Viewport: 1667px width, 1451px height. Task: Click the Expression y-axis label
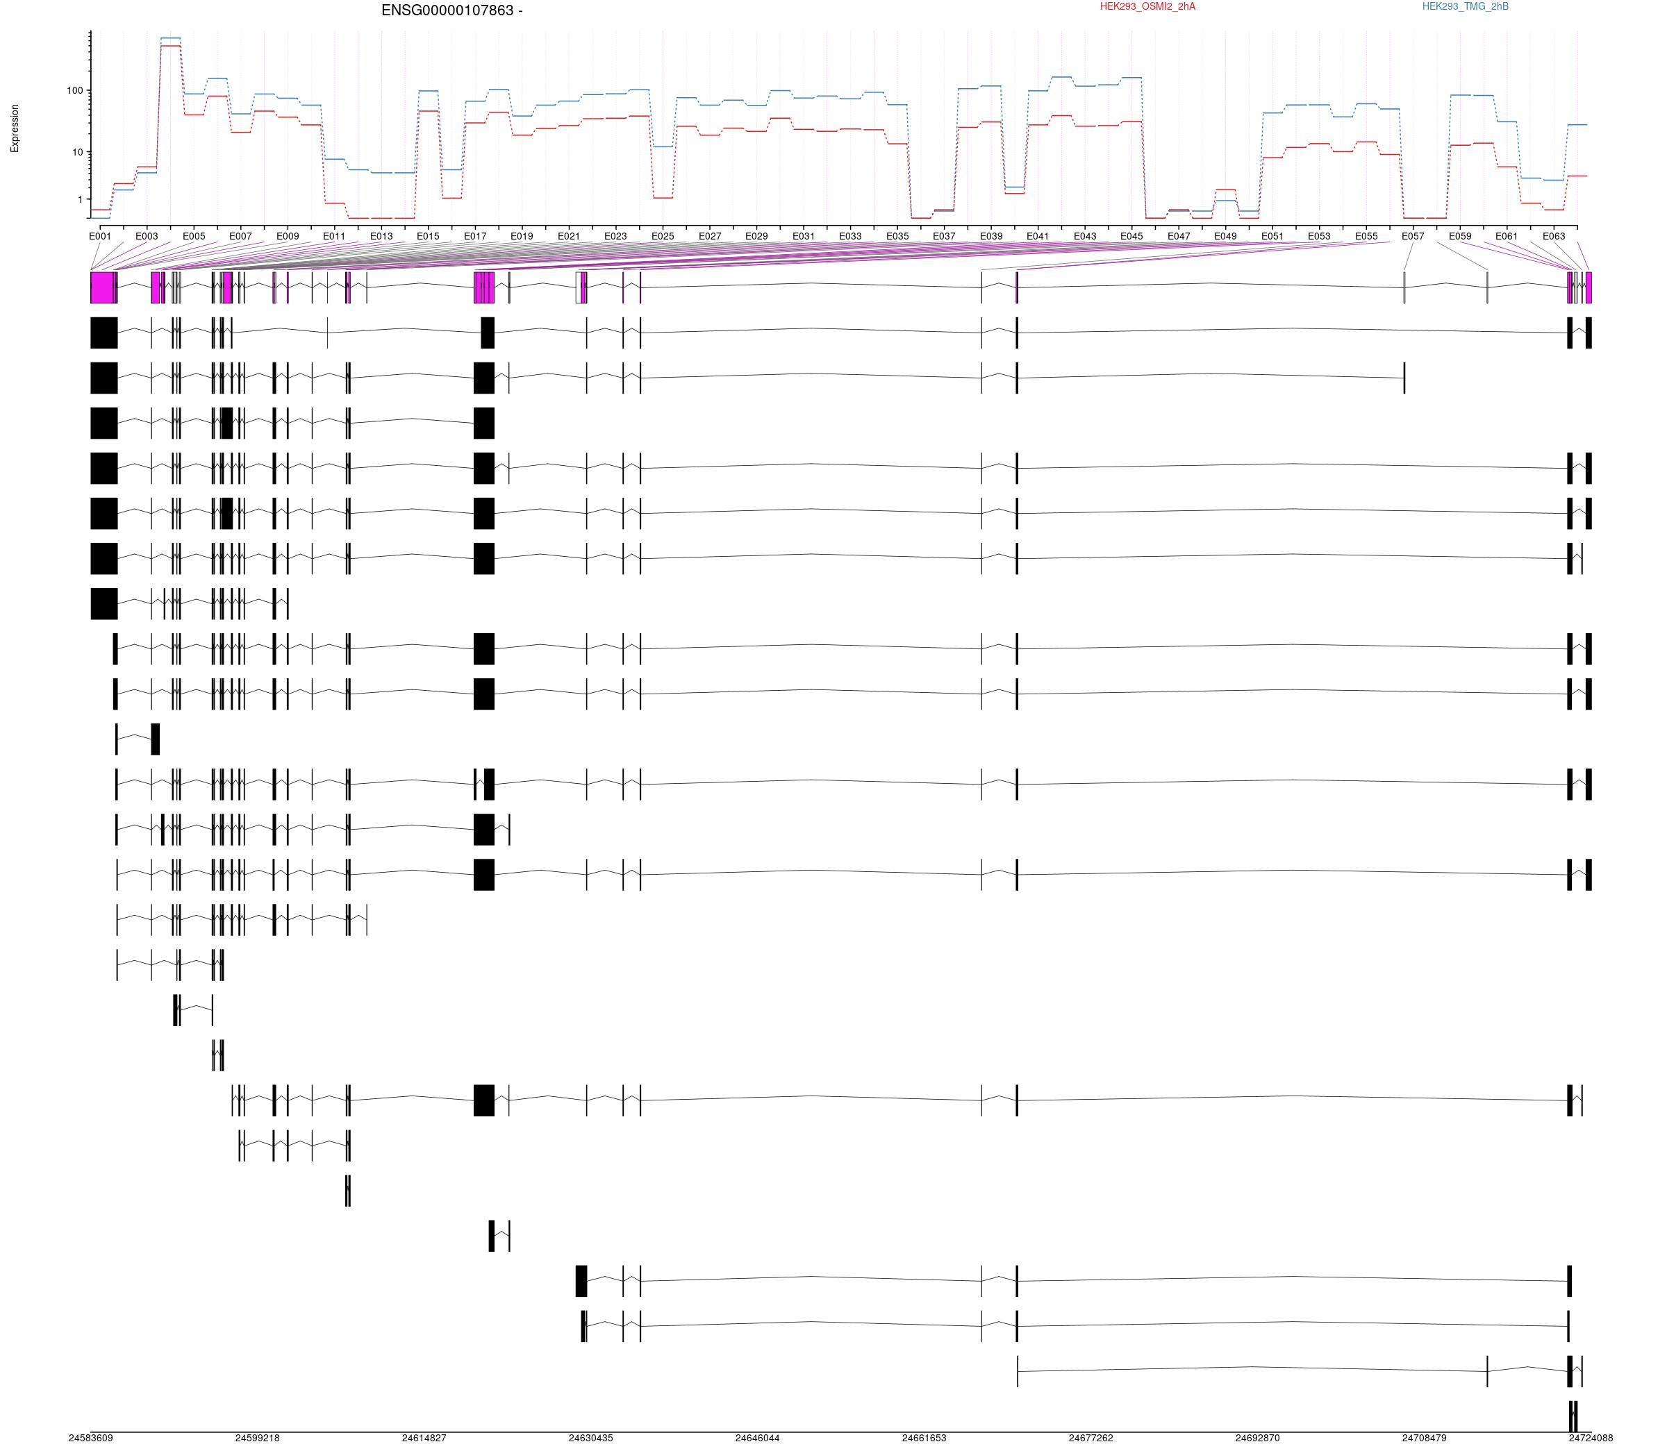click(x=15, y=128)
